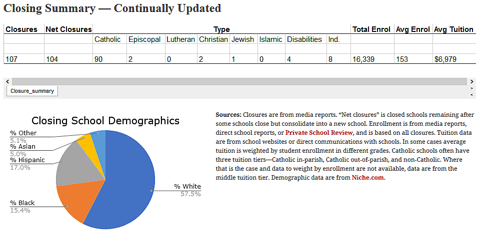The image size is (480, 233).
Task: Click the Disabilities type subheader cell
Action: point(304,39)
